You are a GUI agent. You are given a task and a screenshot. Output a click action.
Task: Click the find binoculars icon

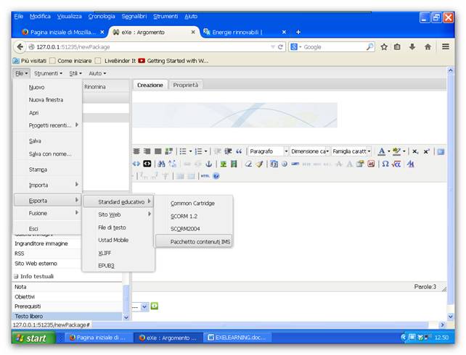coord(161,164)
